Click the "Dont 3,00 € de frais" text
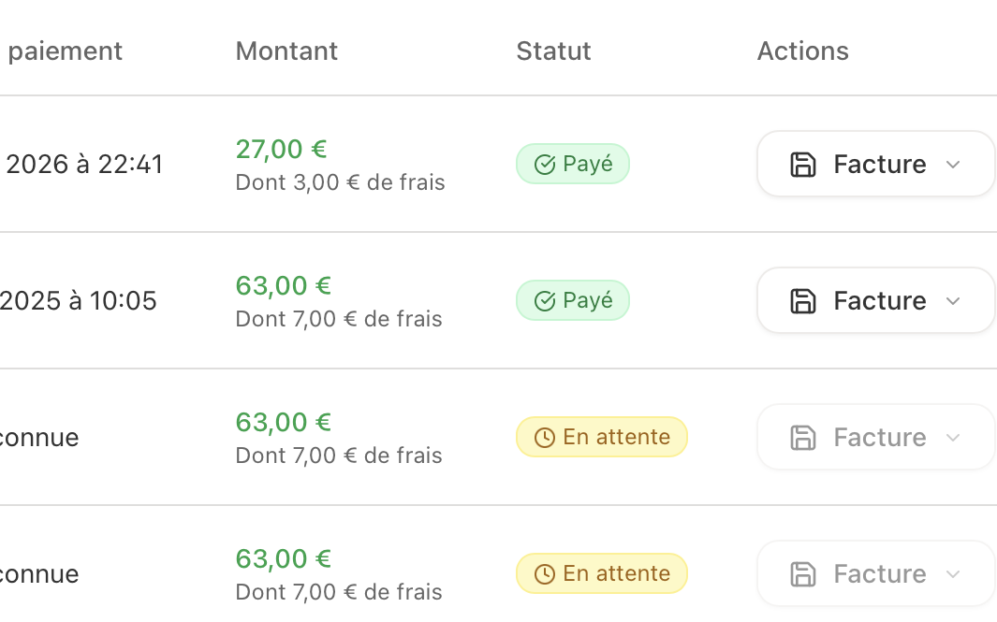Screen dimensions: 997x622 coord(340,182)
